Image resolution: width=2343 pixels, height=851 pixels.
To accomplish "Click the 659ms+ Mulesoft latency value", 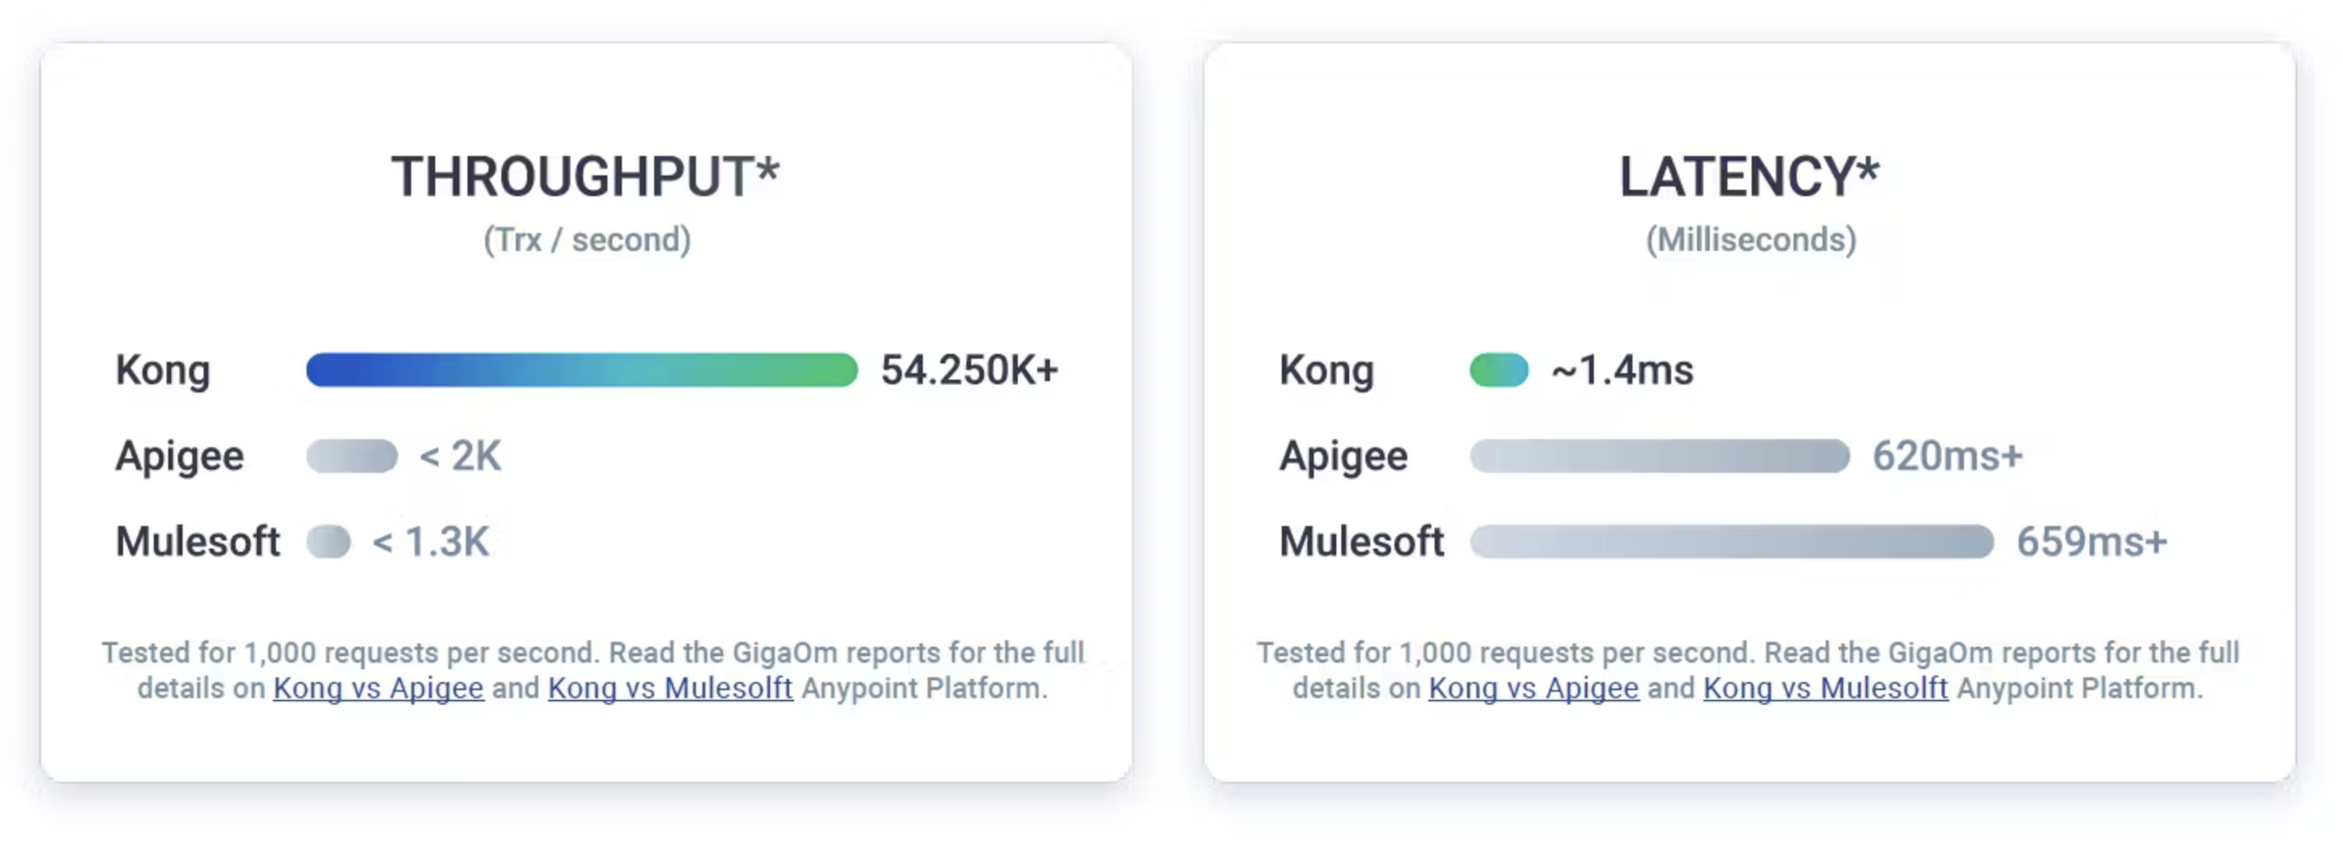I will [2091, 542].
